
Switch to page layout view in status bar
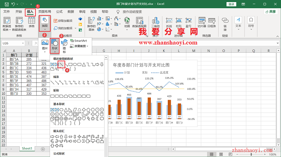point(221,154)
